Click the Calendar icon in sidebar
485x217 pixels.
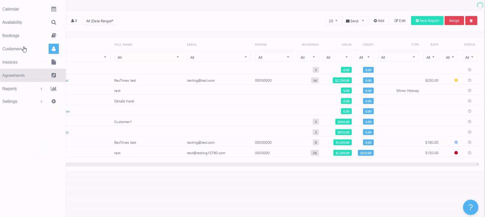54,9
